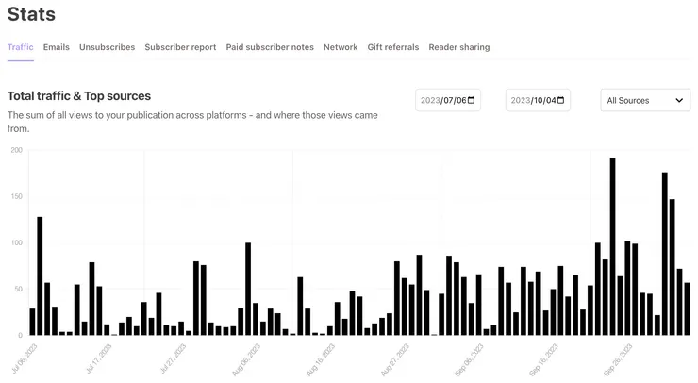The height and width of the screenshot is (383, 698).
Task: Select the Reader sharing tab
Action: pos(459,47)
